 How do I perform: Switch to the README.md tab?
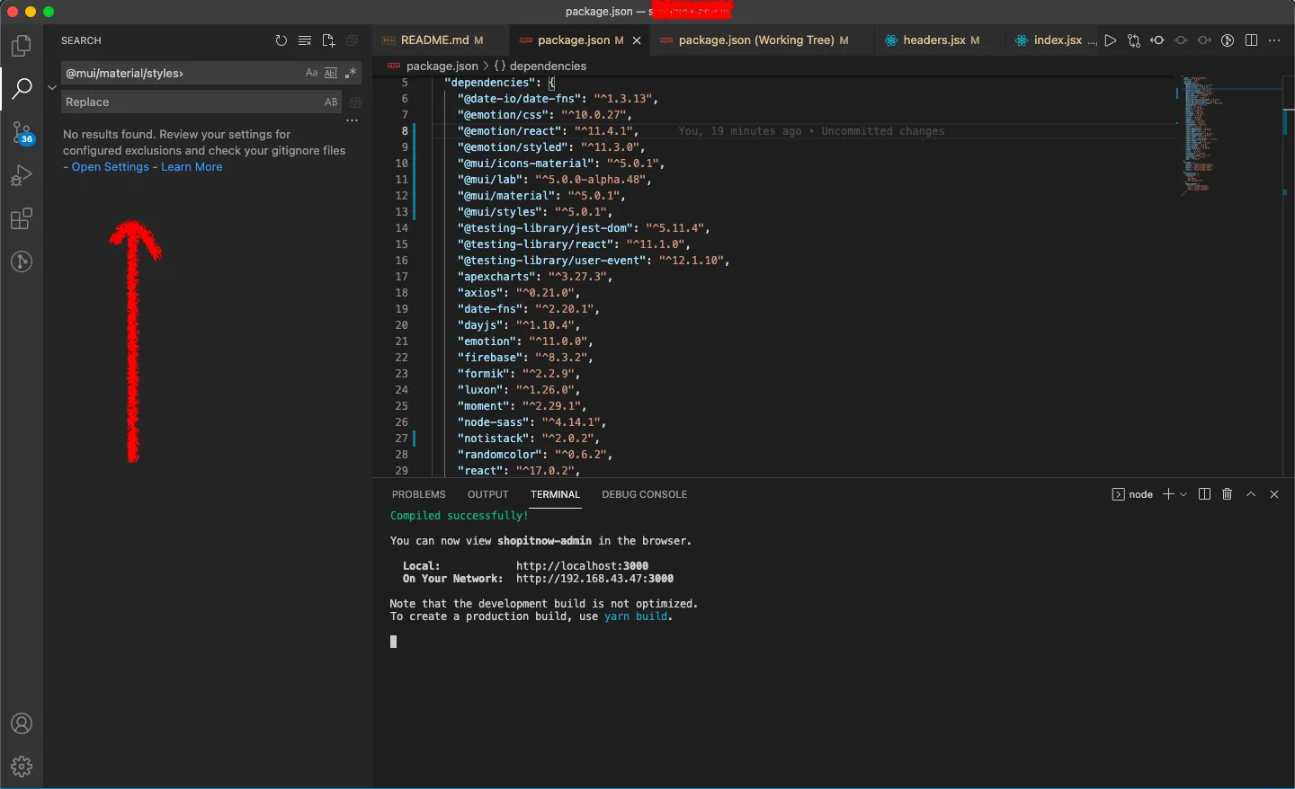point(434,40)
